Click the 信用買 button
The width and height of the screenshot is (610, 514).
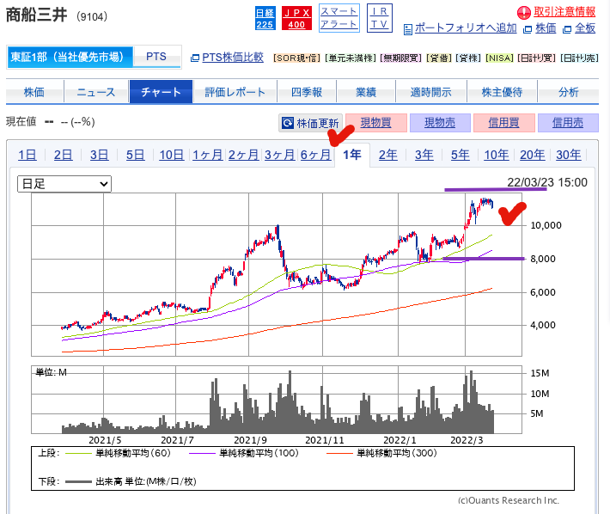[504, 123]
